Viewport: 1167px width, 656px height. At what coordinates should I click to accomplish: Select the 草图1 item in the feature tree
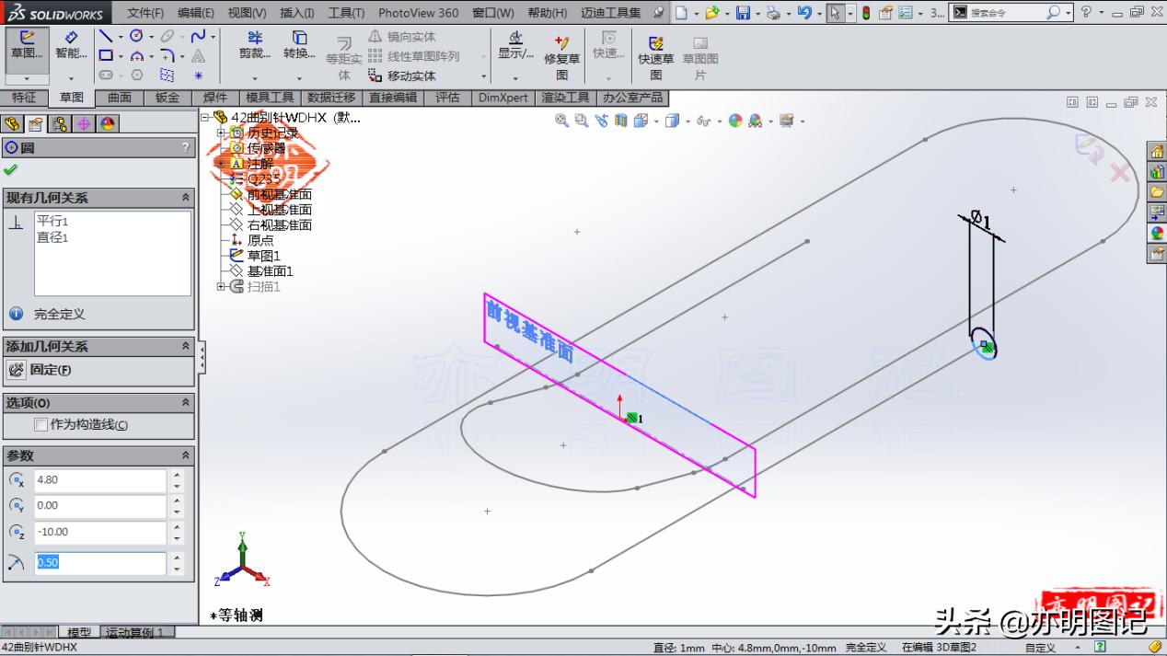tap(261, 255)
